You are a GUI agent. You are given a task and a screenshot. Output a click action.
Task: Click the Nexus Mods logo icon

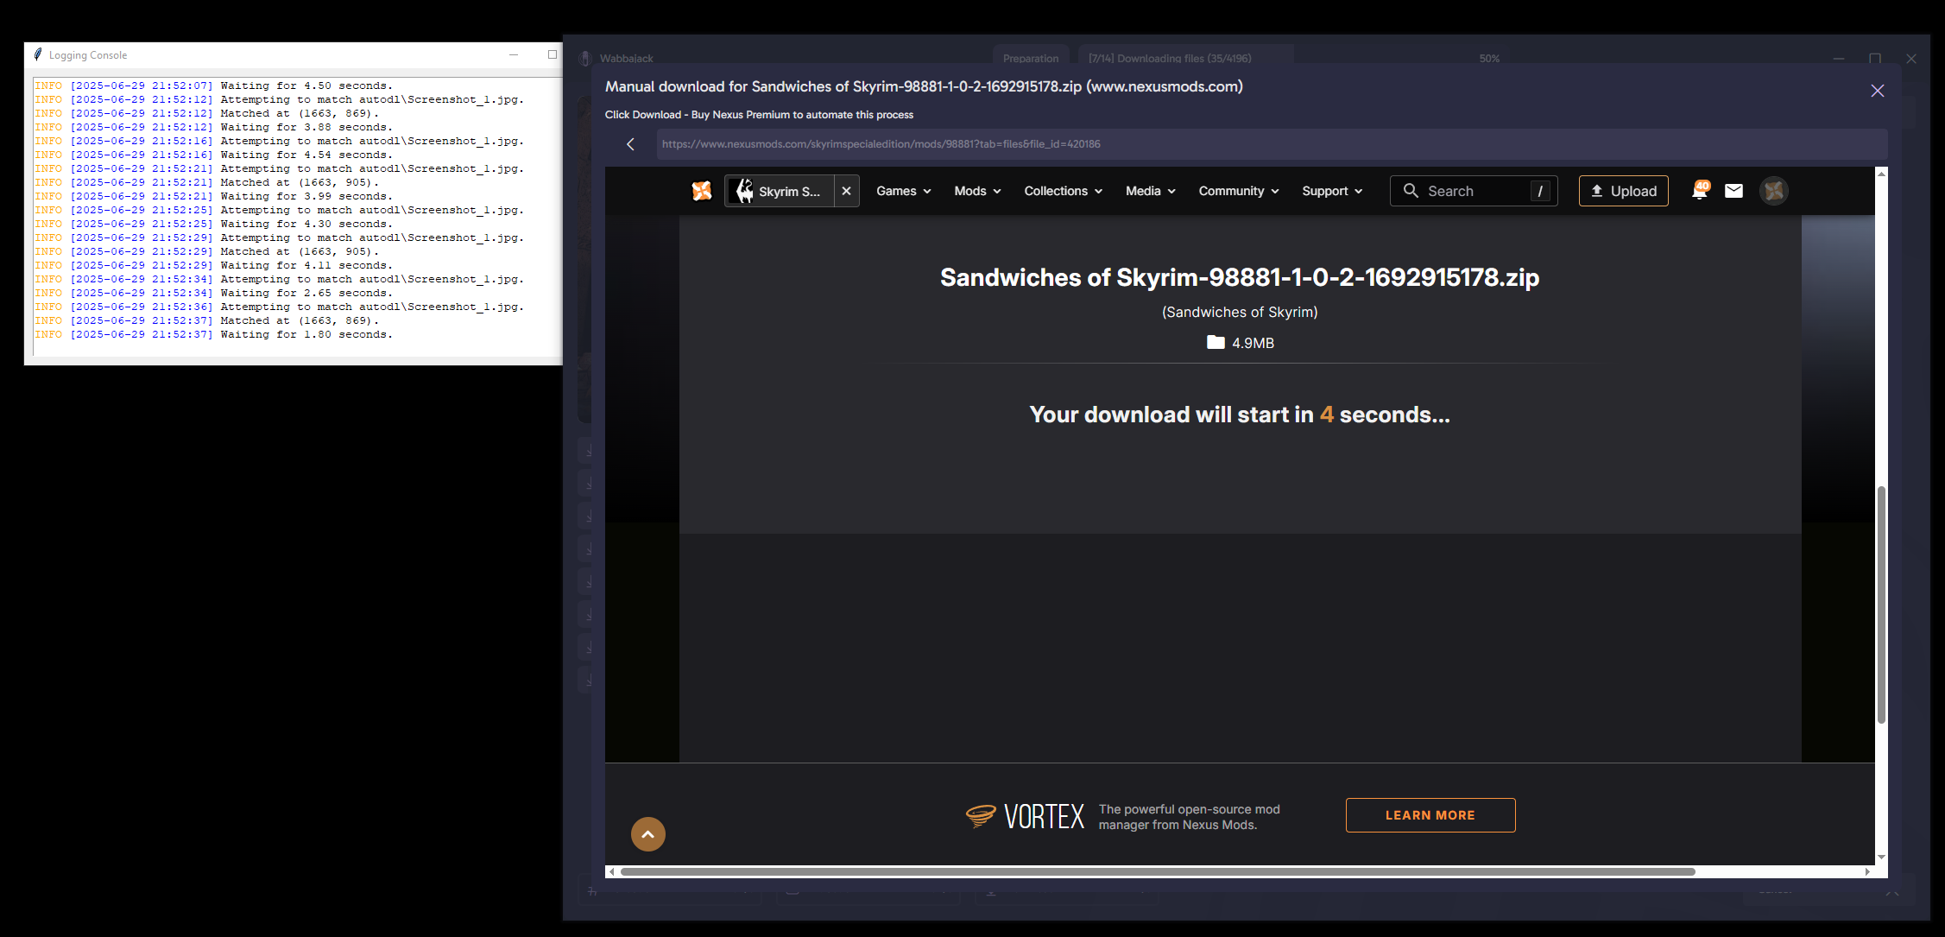(702, 191)
